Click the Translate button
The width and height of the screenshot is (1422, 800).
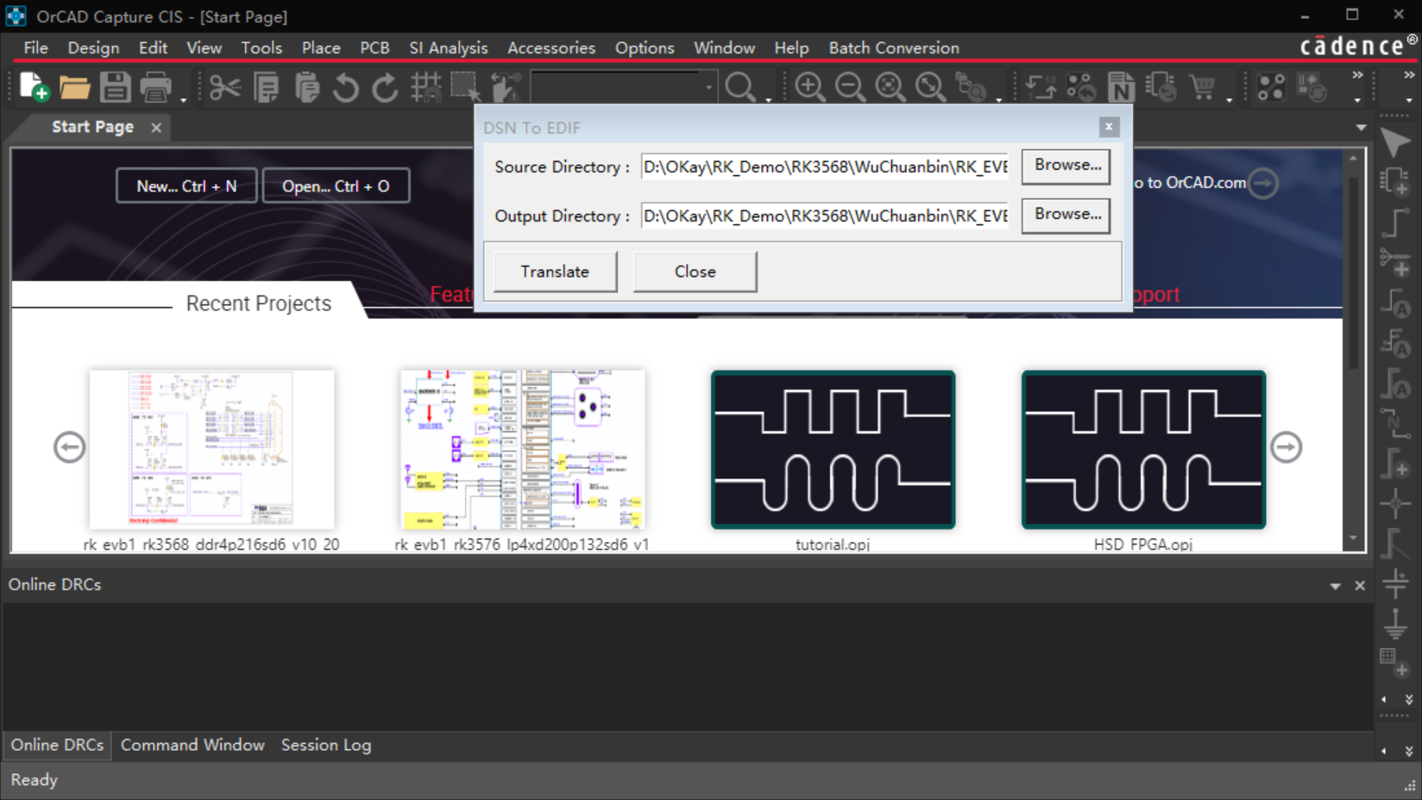555,272
